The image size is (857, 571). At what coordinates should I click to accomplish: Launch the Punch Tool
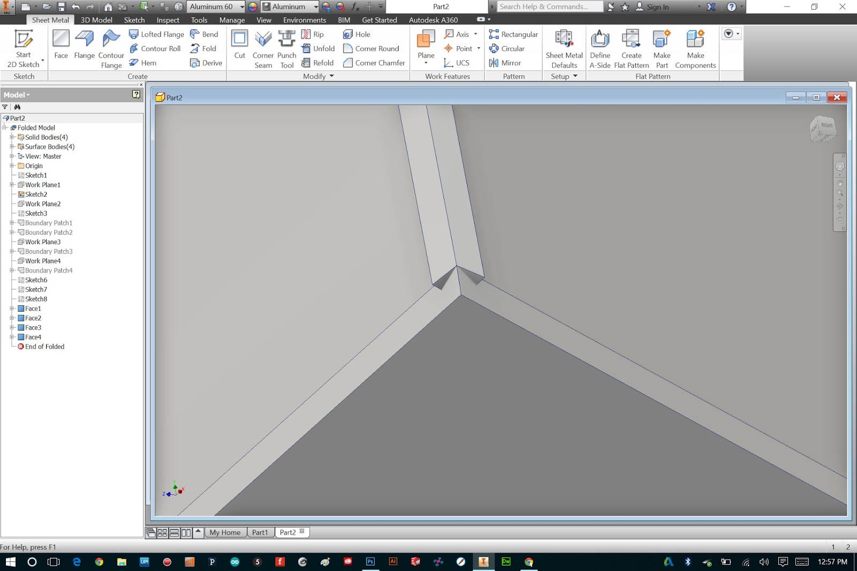(287, 48)
